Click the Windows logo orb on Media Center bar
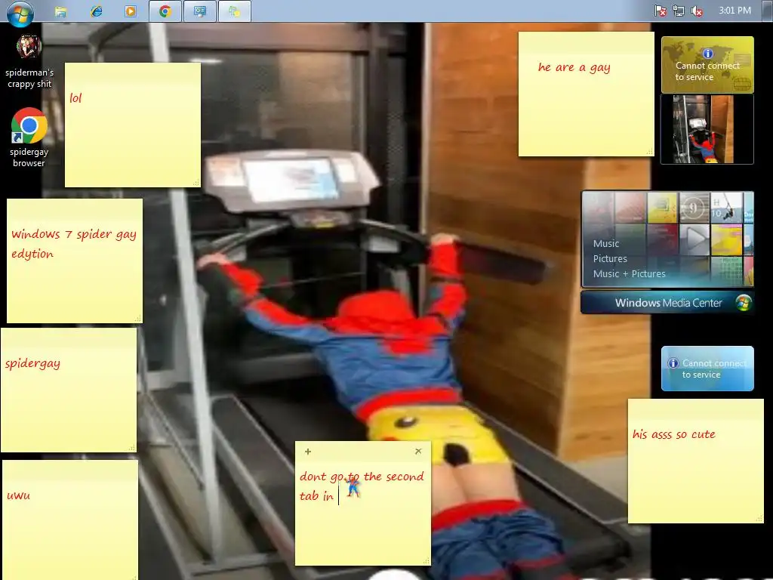Image resolution: width=773 pixels, height=580 pixels. pos(743,302)
